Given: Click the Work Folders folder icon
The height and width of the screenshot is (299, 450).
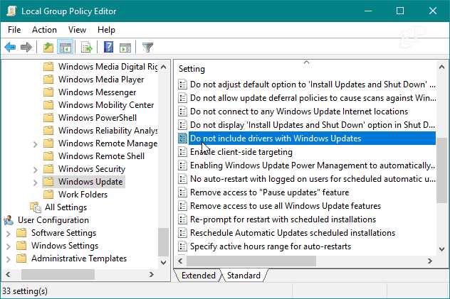Looking at the screenshot, I should [x=48, y=195].
